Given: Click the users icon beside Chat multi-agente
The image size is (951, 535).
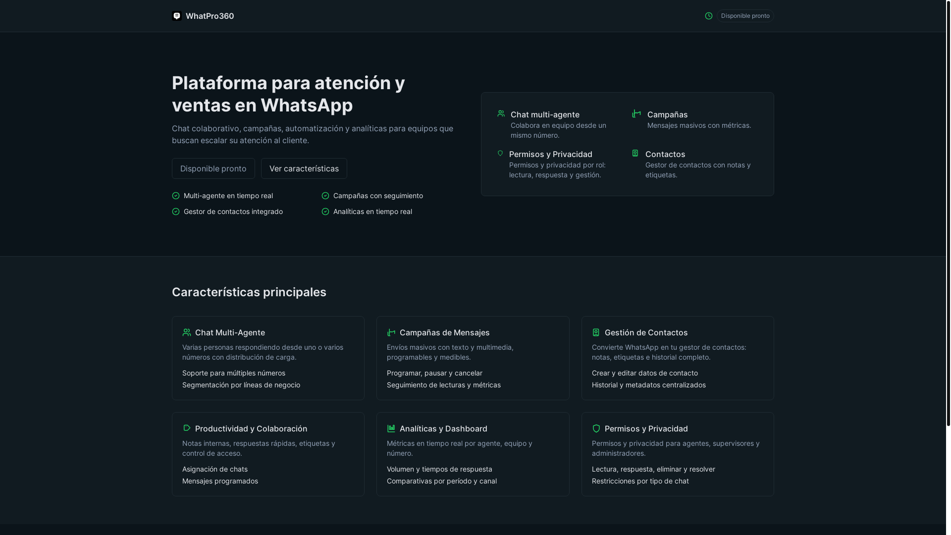Looking at the screenshot, I should pyautogui.click(x=501, y=113).
